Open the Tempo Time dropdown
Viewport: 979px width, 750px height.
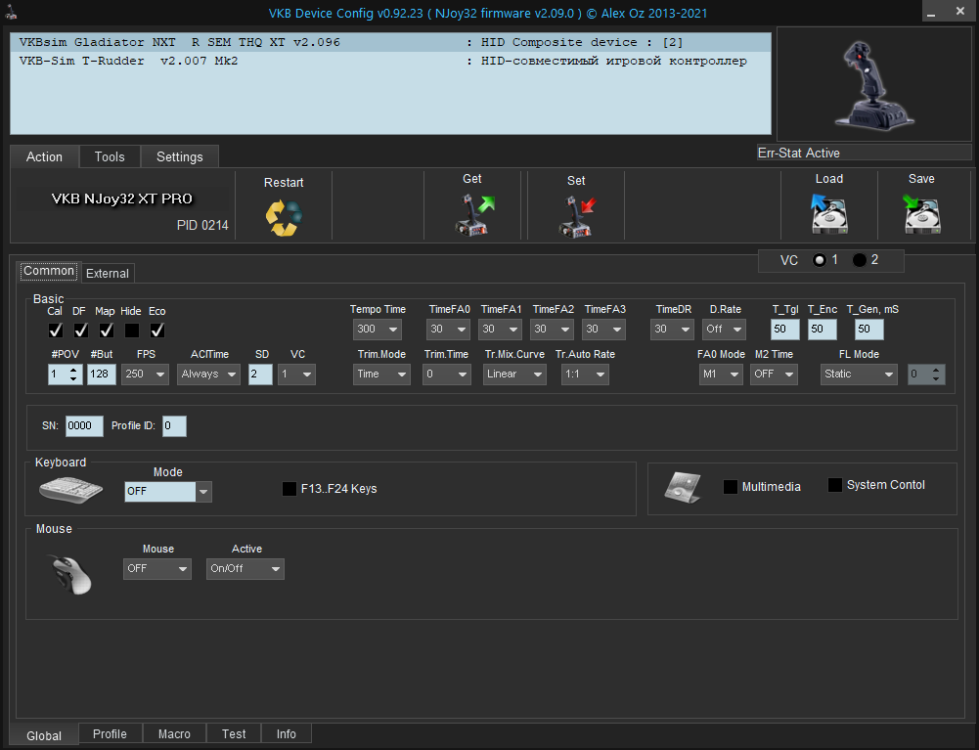(378, 330)
